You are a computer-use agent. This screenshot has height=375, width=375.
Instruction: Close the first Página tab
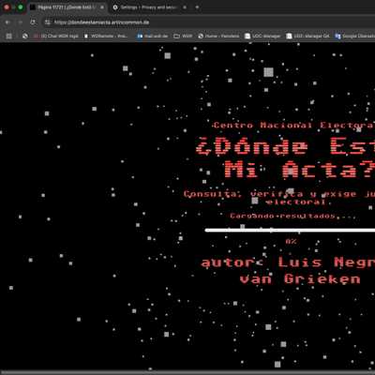pos(102,7)
